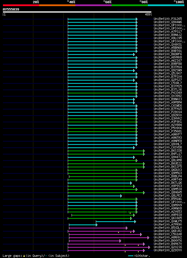Screen dimensions: 187x258
Task: Click the short cyan alignment bar for A7PR90
Action: pyautogui.click(x=83, y=225)
